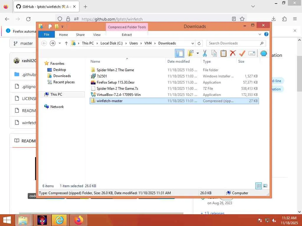Open the Explorer Help question mark
The width and height of the screenshot is (302, 226).
266,34
